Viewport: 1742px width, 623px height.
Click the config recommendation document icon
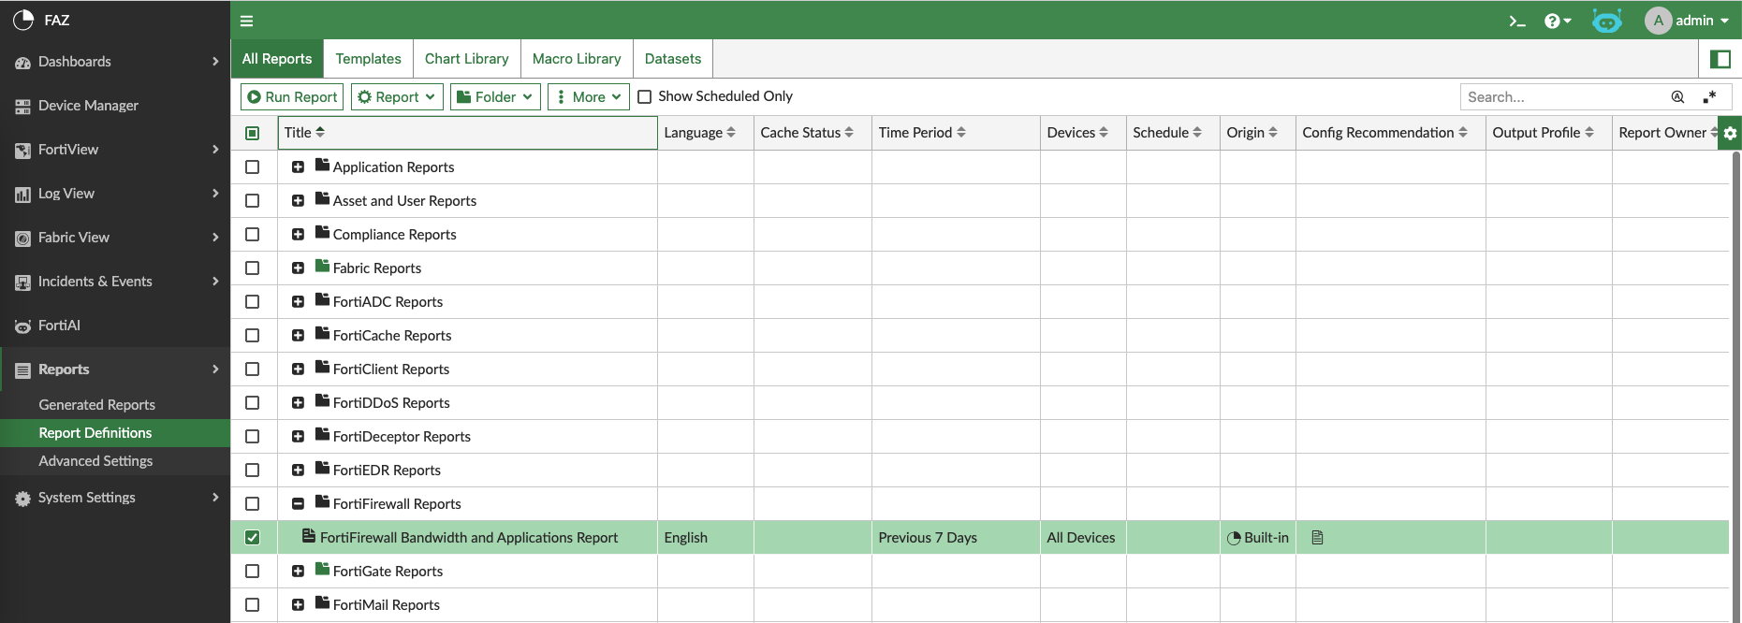[x=1317, y=538]
